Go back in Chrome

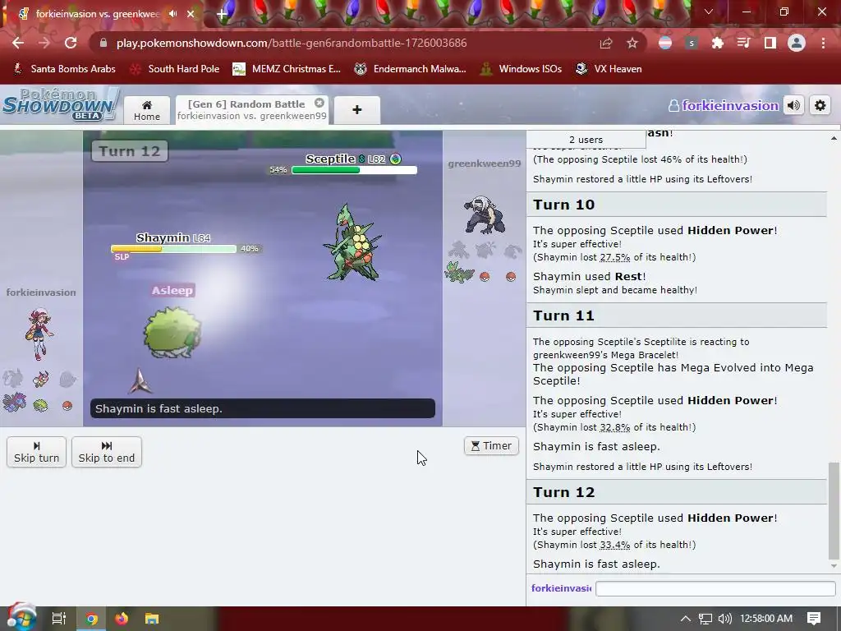[x=18, y=43]
